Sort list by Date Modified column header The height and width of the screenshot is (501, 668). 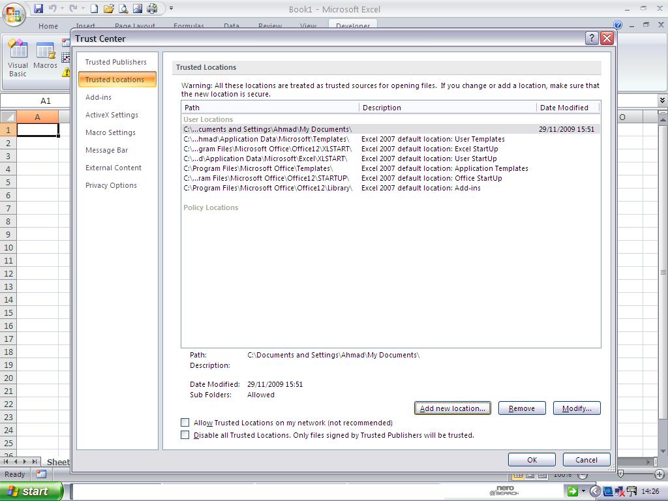coord(568,108)
